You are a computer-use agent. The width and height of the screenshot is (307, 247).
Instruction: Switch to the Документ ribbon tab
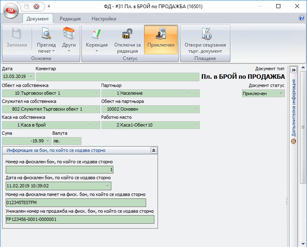[x=38, y=19]
